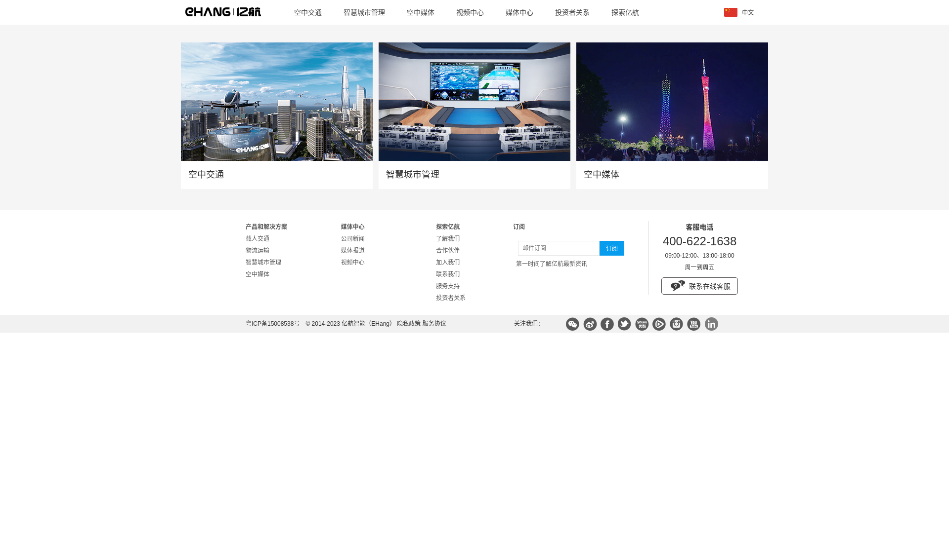Click the 邮件订阅 email input field

(x=559, y=248)
